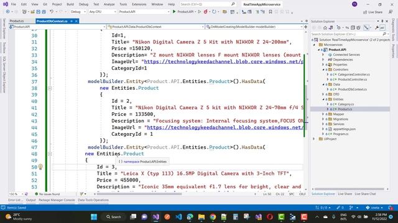The image size is (398, 223).
Task: Toggle Preview Selected Items in Solution Explorer toolbar
Action: coord(383,27)
